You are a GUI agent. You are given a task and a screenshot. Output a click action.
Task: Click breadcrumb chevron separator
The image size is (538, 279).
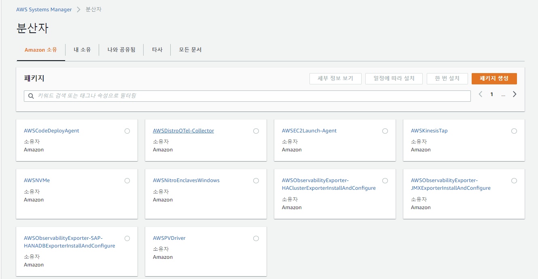(79, 9)
